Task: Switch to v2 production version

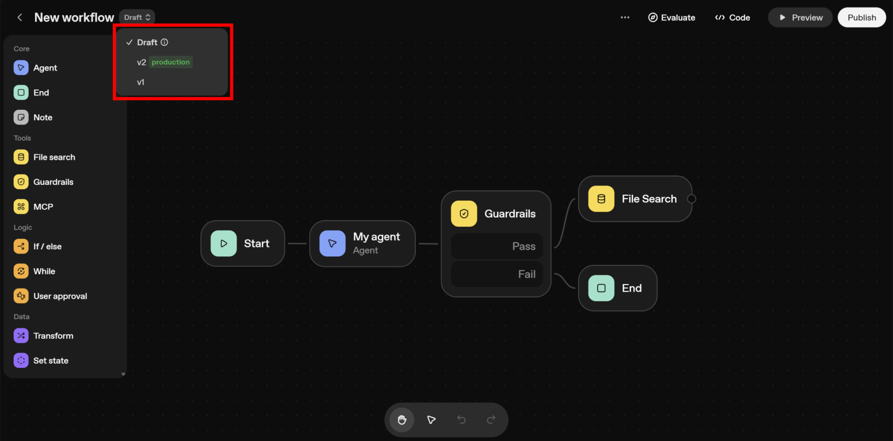Action: click(164, 62)
